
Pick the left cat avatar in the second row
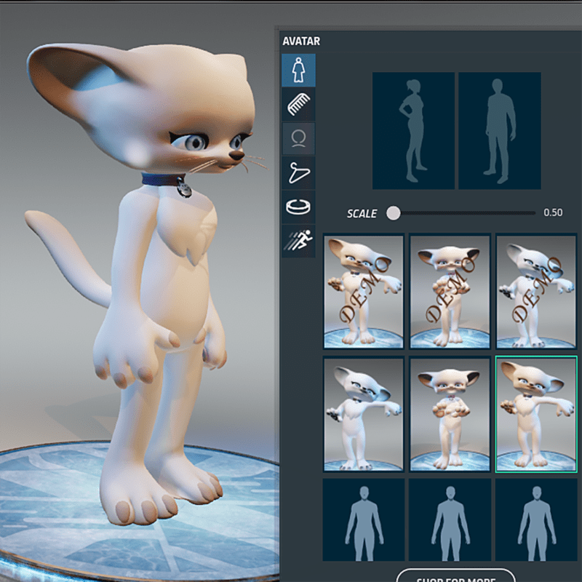coord(363,415)
